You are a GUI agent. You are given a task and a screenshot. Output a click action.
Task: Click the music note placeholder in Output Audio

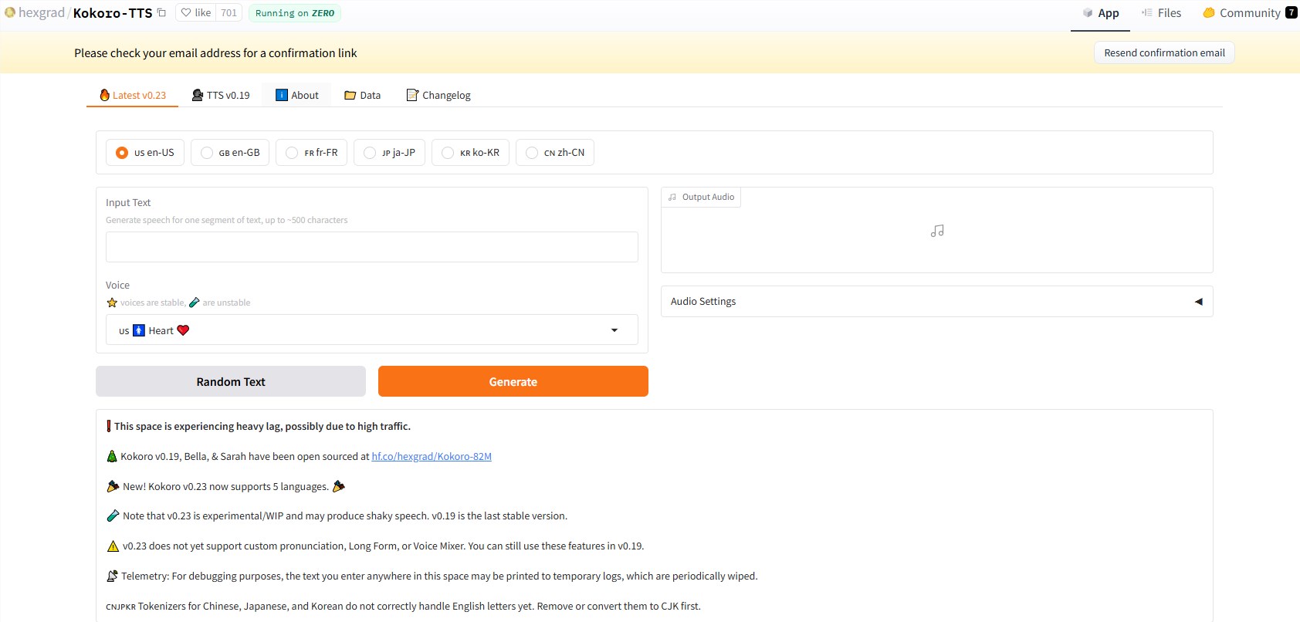point(937,231)
